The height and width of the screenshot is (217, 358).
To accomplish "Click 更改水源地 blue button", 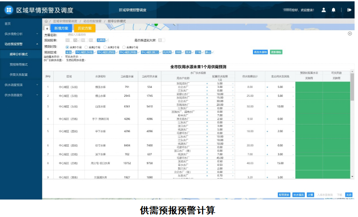I will [x=260, y=52].
